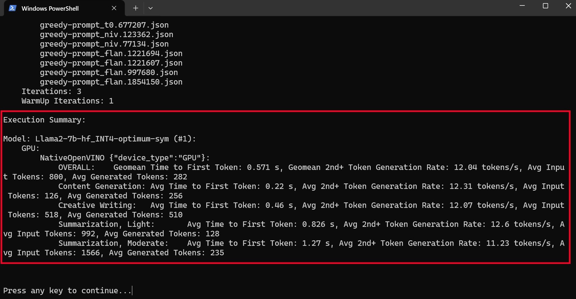Click the Iterations: 3 line
The width and height of the screenshot is (576, 299).
(51, 92)
